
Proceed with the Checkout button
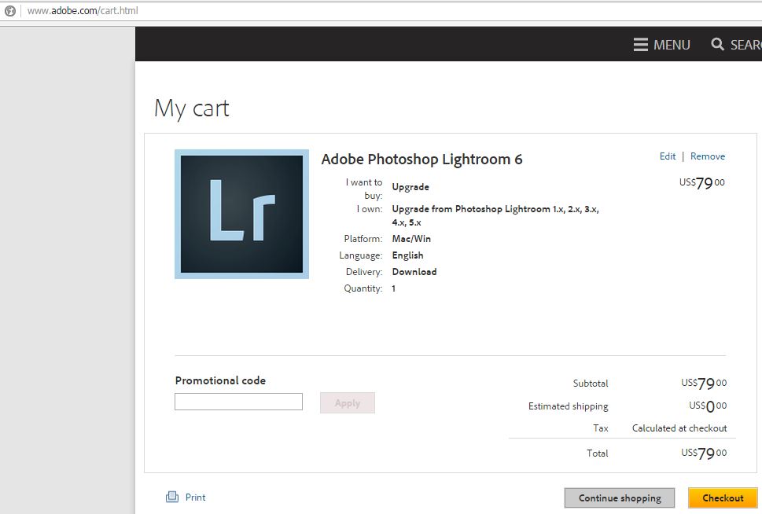click(x=723, y=498)
